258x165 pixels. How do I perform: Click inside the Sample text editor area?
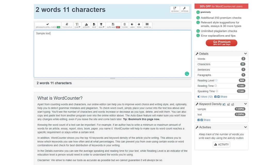[x=112, y=54]
